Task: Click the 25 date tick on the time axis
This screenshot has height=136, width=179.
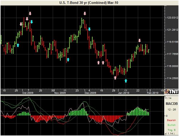Action: pos(16,90)
